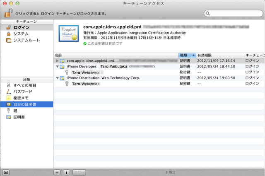Click the plus add-item button
The image size is (265, 176).
click(57, 172)
